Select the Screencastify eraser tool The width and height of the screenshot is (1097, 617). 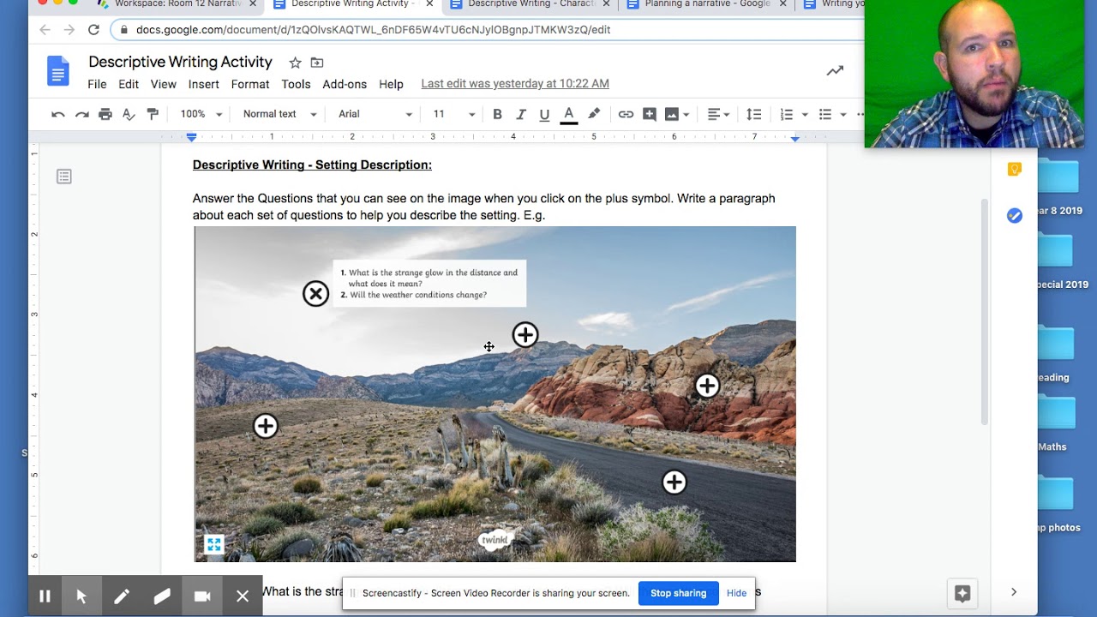[162, 596]
